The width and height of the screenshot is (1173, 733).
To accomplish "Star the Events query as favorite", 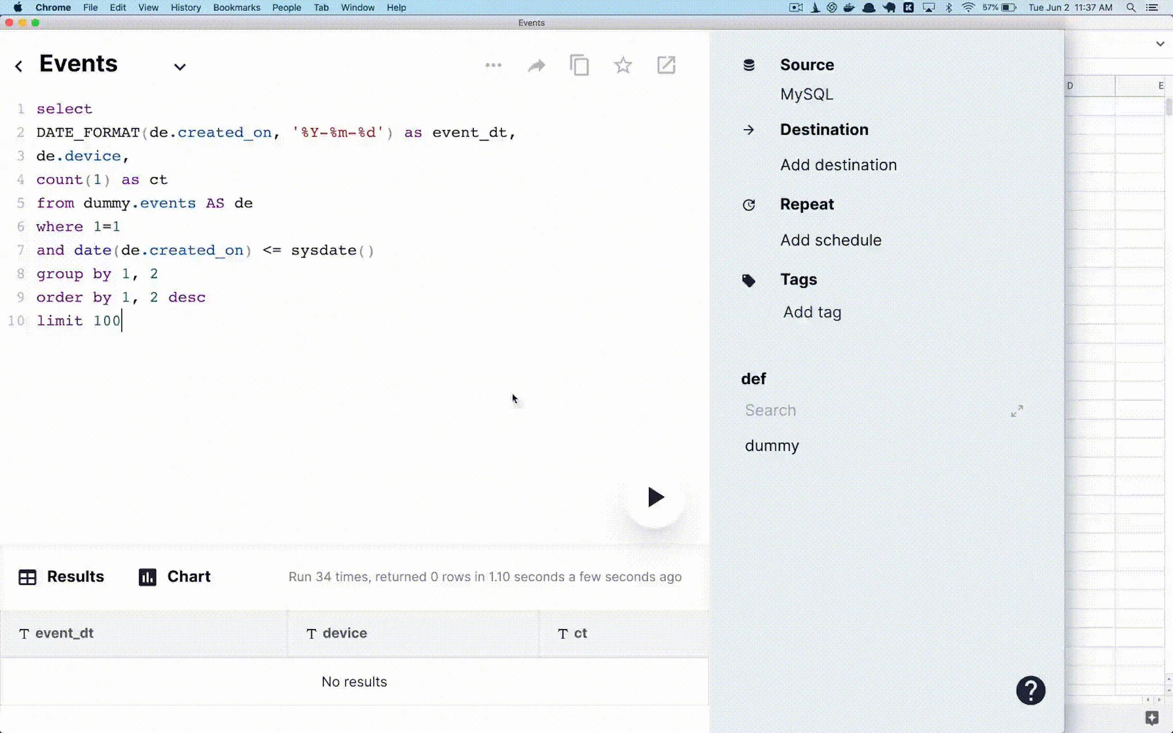I will click(x=623, y=65).
